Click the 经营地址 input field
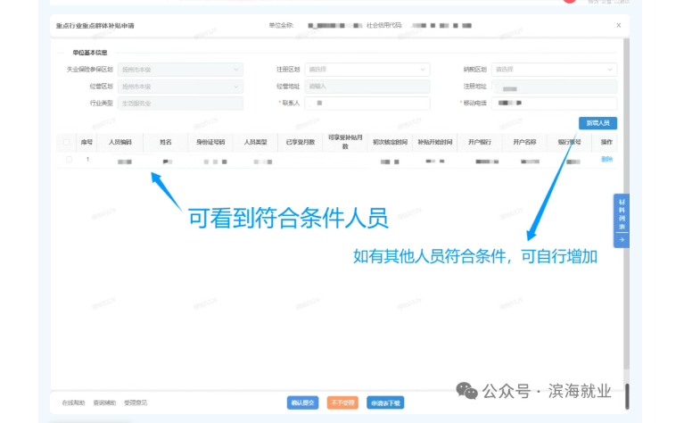Viewport: 684px width, 423px height. [367, 87]
